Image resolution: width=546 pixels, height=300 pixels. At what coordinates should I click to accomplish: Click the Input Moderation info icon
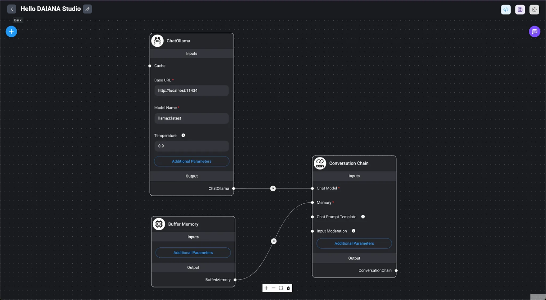pyautogui.click(x=353, y=231)
